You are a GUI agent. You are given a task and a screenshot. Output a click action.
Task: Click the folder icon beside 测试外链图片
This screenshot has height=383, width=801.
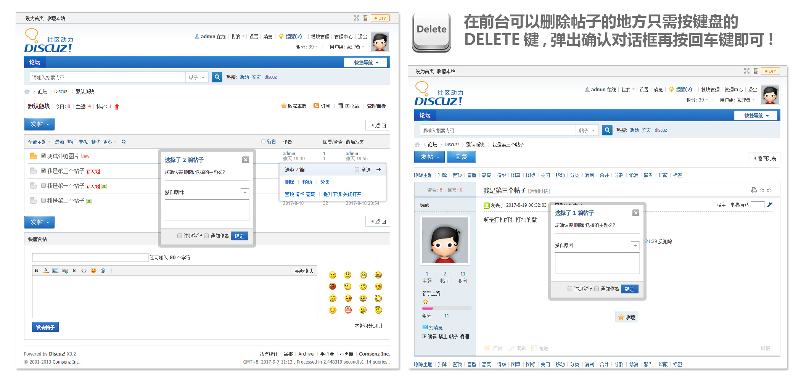tap(33, 156)
